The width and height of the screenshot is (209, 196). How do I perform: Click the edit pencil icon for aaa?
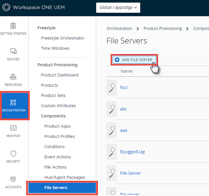tap(111, 133)
